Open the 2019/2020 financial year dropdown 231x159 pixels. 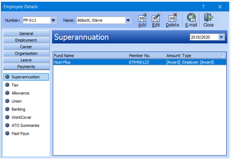coord(221,37)
